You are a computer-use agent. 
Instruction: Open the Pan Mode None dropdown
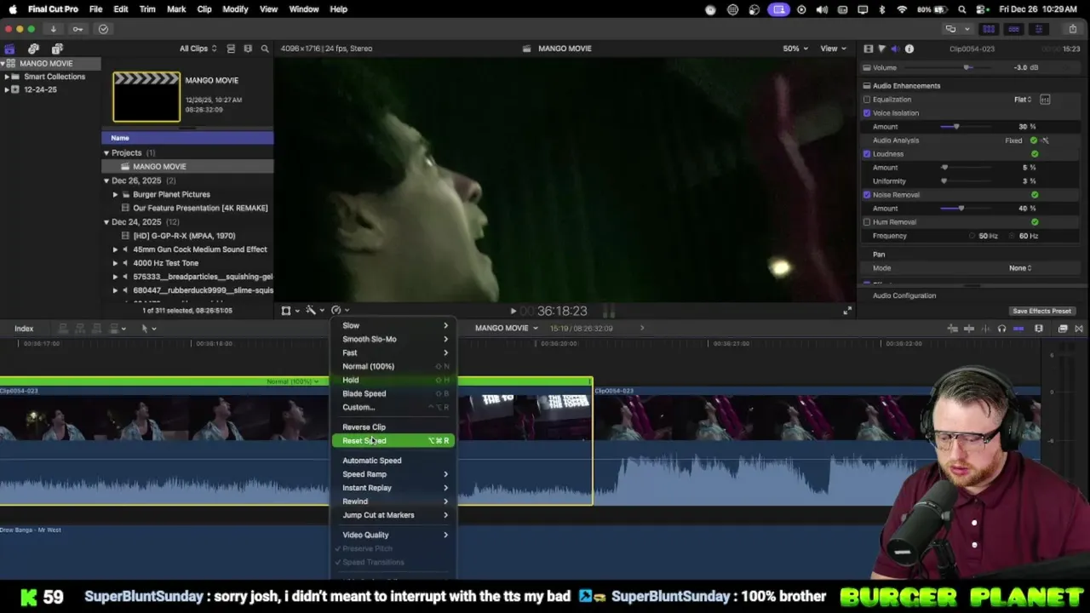1020,268
